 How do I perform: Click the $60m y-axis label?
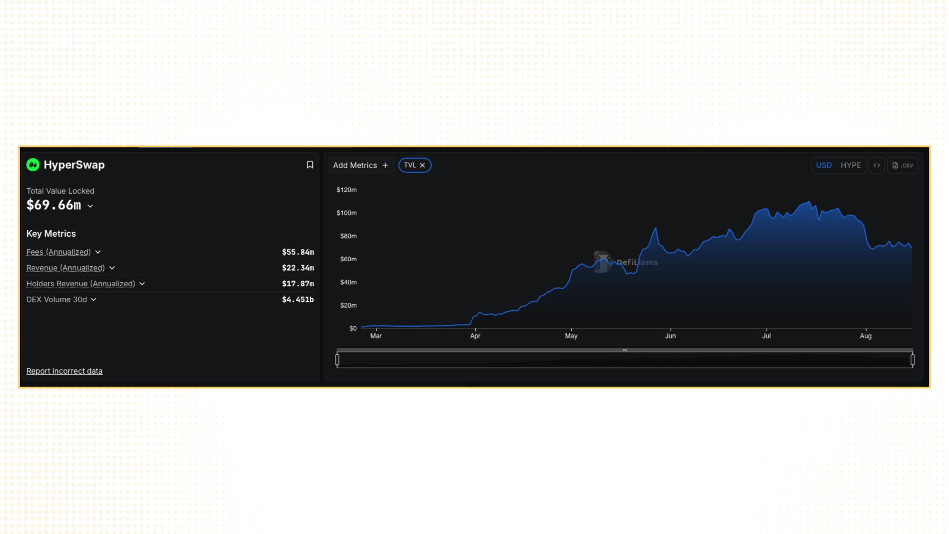click(348, 259)
